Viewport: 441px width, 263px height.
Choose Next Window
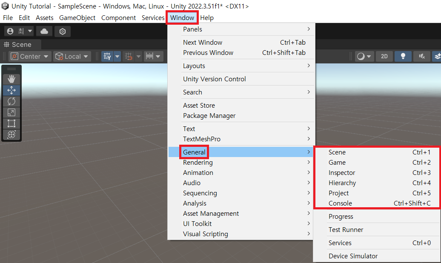(x=241, y=43)
